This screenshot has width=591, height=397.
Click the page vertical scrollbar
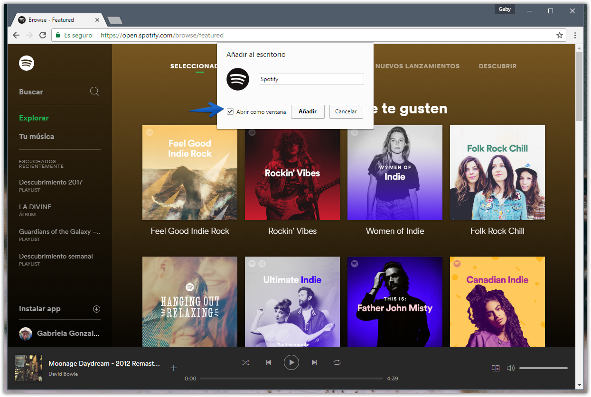click(x=579, y=86)
